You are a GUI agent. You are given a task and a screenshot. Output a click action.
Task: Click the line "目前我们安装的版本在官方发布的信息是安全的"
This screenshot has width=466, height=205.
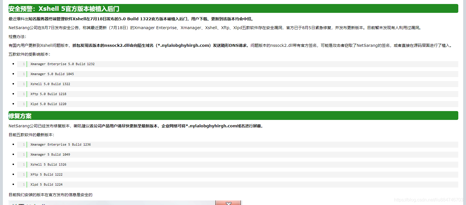click(x=51, y=195)
